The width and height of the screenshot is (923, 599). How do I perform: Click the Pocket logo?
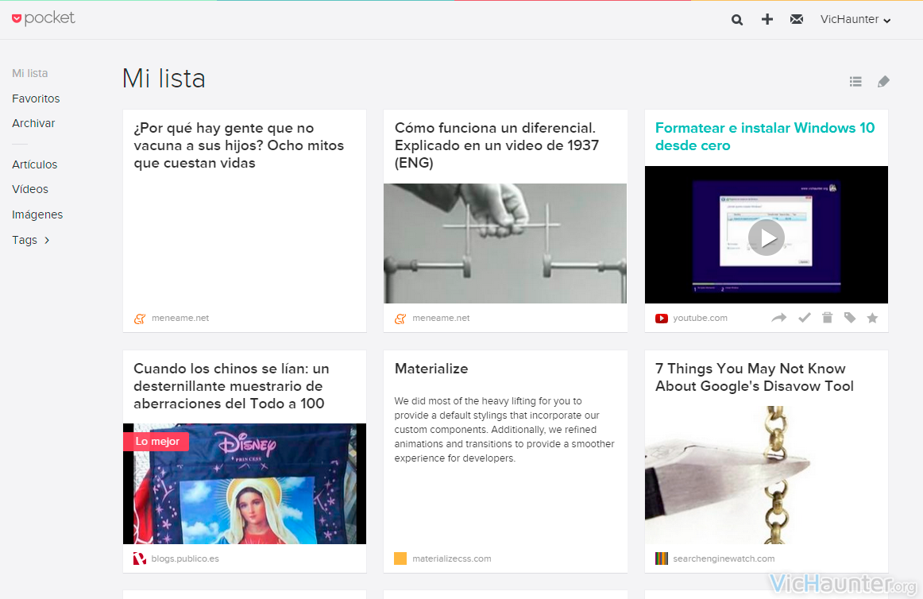coord(44,18)
